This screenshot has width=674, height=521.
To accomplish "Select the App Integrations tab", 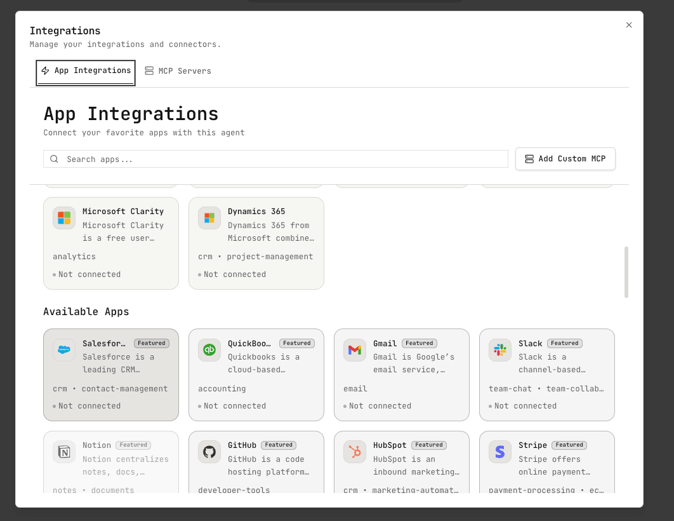I will (x=85, y=71).
